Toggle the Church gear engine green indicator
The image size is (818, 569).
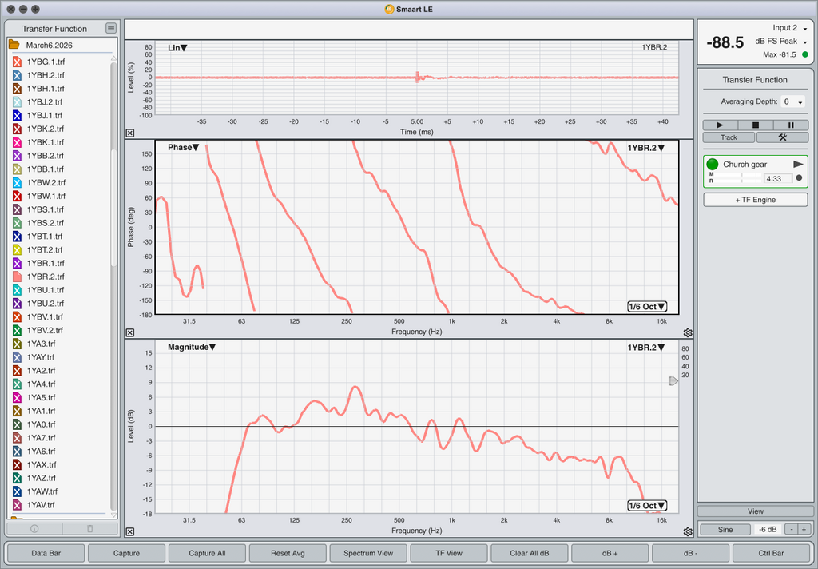[x=713, y=164]
